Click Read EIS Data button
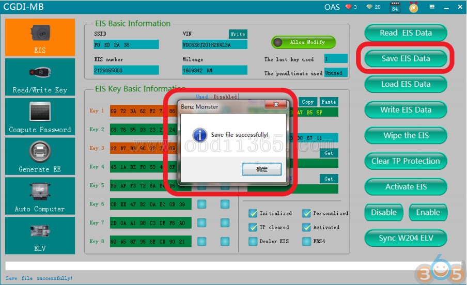This screenshot has width=467, height=285. point(406,33)
